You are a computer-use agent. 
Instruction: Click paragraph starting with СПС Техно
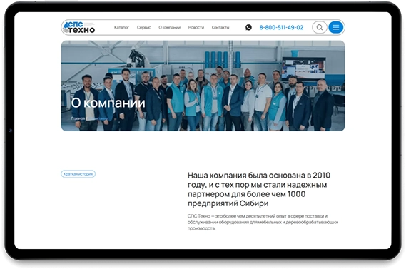coord(263,222)
